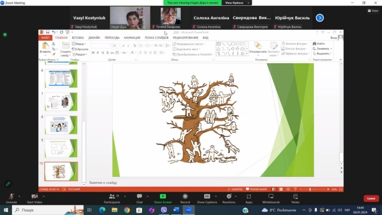Open the ДИЗАЙН ribbon tab
Screen dimensions: 382x215
94,38
